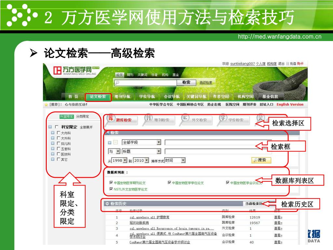Image resolution: width=333 pixels, height=250 pixels.
Task: Select 关键词 search scope above search box
Action: (142, 75)
